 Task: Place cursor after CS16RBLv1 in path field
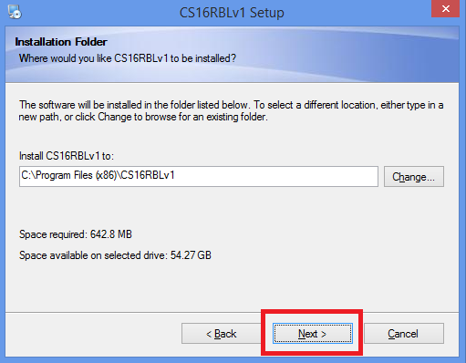pyautogui.click(x=176, y=175)
